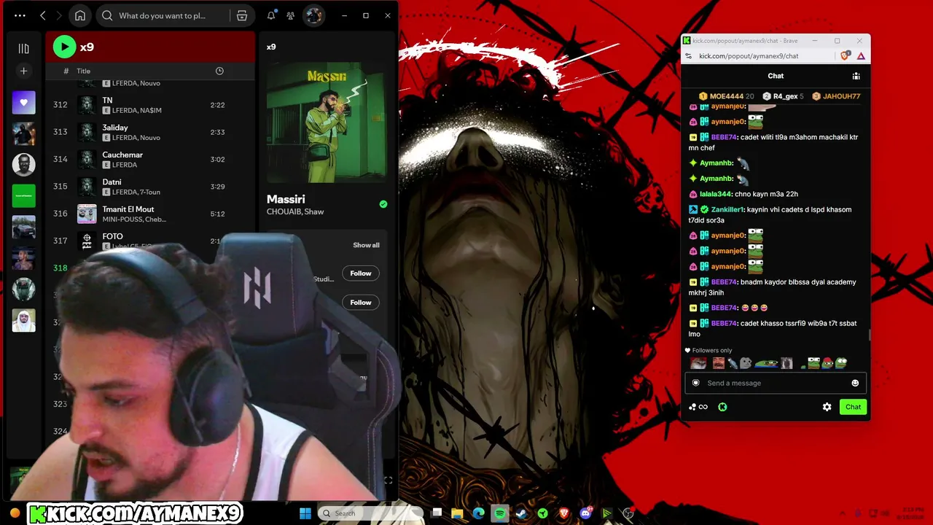
Task: Open R4_gex in chat leaderboard
Action: [x=783, y=96]
